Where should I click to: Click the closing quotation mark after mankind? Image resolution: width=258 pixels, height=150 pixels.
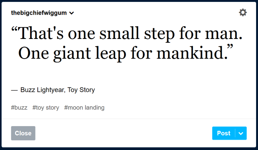pyautogui.click(x=231, y=47)
